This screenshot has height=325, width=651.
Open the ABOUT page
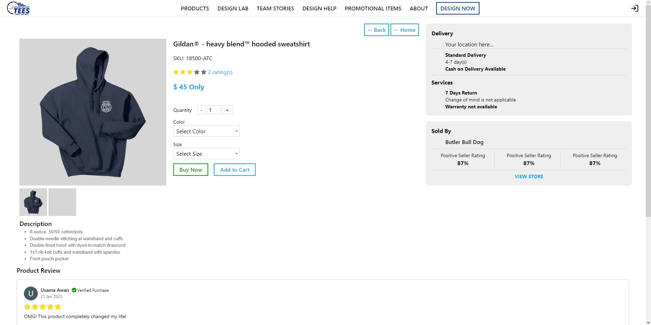pos(419,8)
